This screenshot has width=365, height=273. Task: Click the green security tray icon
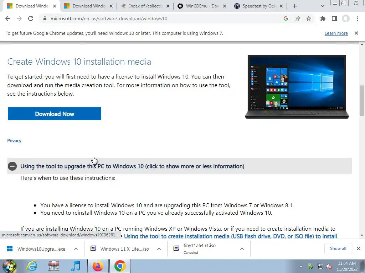(310, 266)
